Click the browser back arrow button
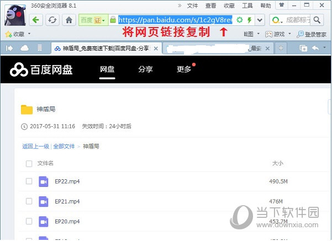 click(x=36, y=20)
